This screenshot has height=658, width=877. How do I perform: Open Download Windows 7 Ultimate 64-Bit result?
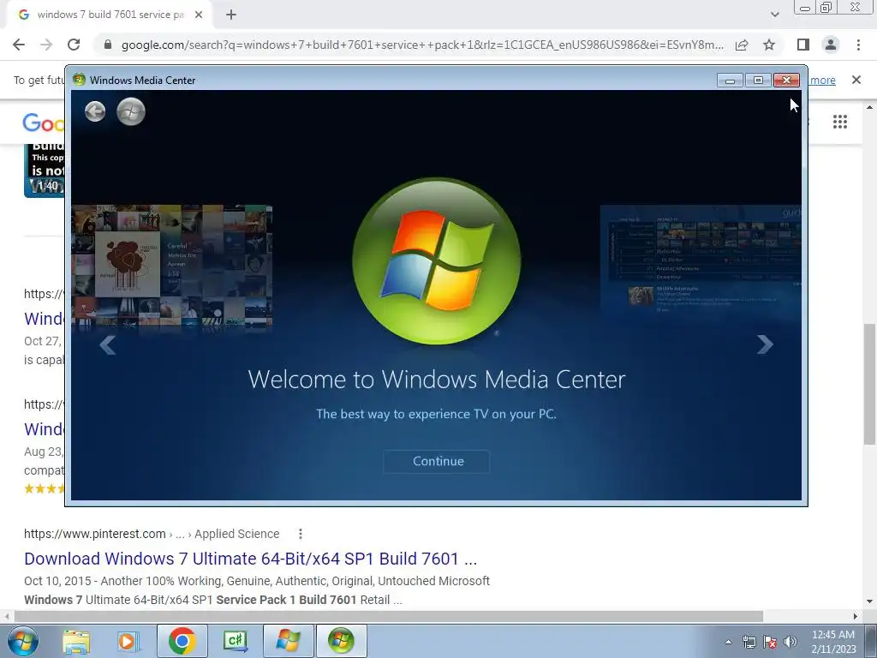click(251, 559)
